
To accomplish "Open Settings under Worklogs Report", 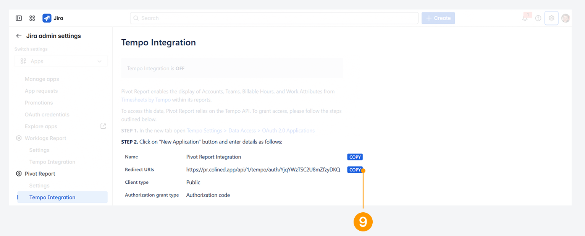I will (x=39, y=150).
